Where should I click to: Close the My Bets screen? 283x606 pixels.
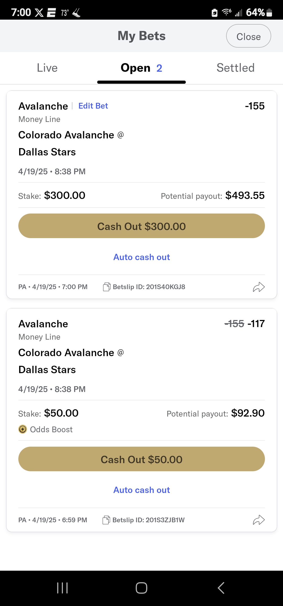[x=248, y=36]
